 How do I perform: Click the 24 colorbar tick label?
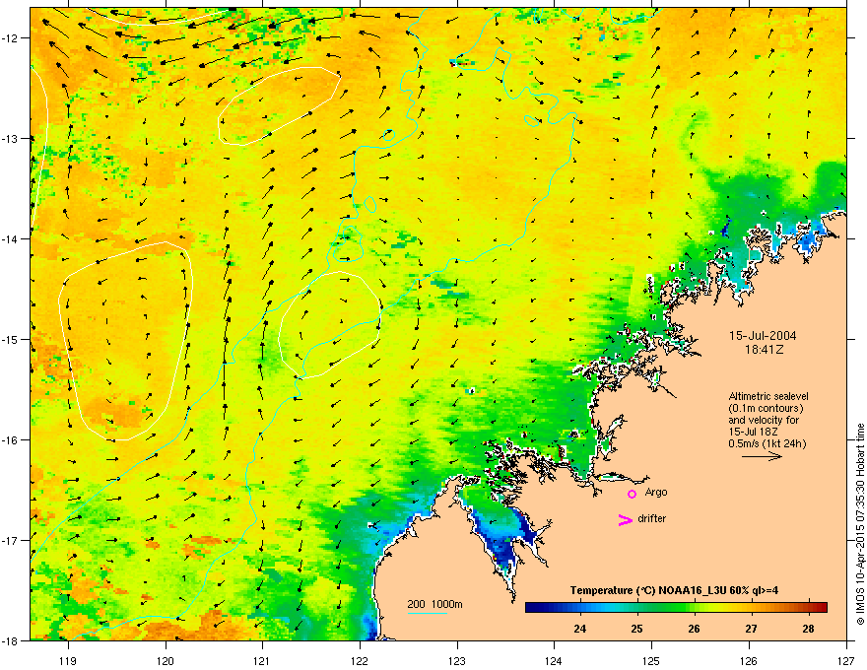click(x=580, y=629)
